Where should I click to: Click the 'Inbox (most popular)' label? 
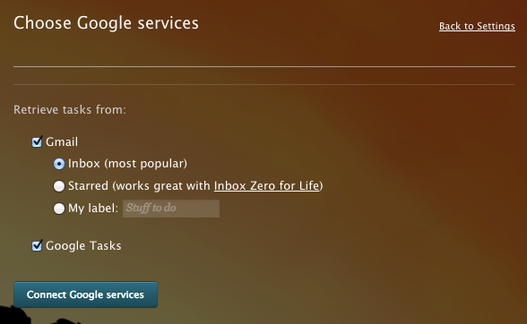point(127,164)
